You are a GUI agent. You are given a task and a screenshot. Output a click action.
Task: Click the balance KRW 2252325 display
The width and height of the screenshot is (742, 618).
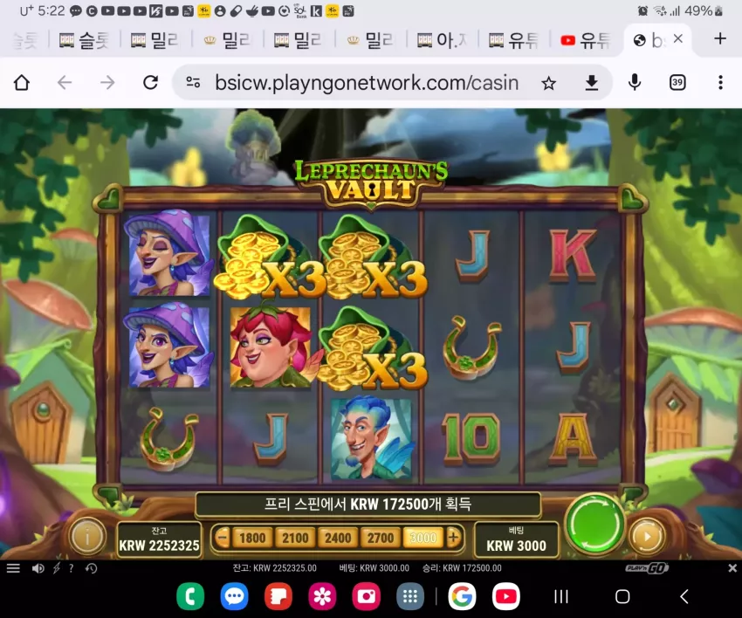pyautogui.click(x=159, y=539)
